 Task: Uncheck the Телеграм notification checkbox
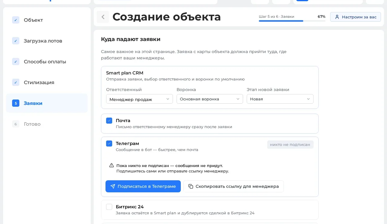[109, 144]
